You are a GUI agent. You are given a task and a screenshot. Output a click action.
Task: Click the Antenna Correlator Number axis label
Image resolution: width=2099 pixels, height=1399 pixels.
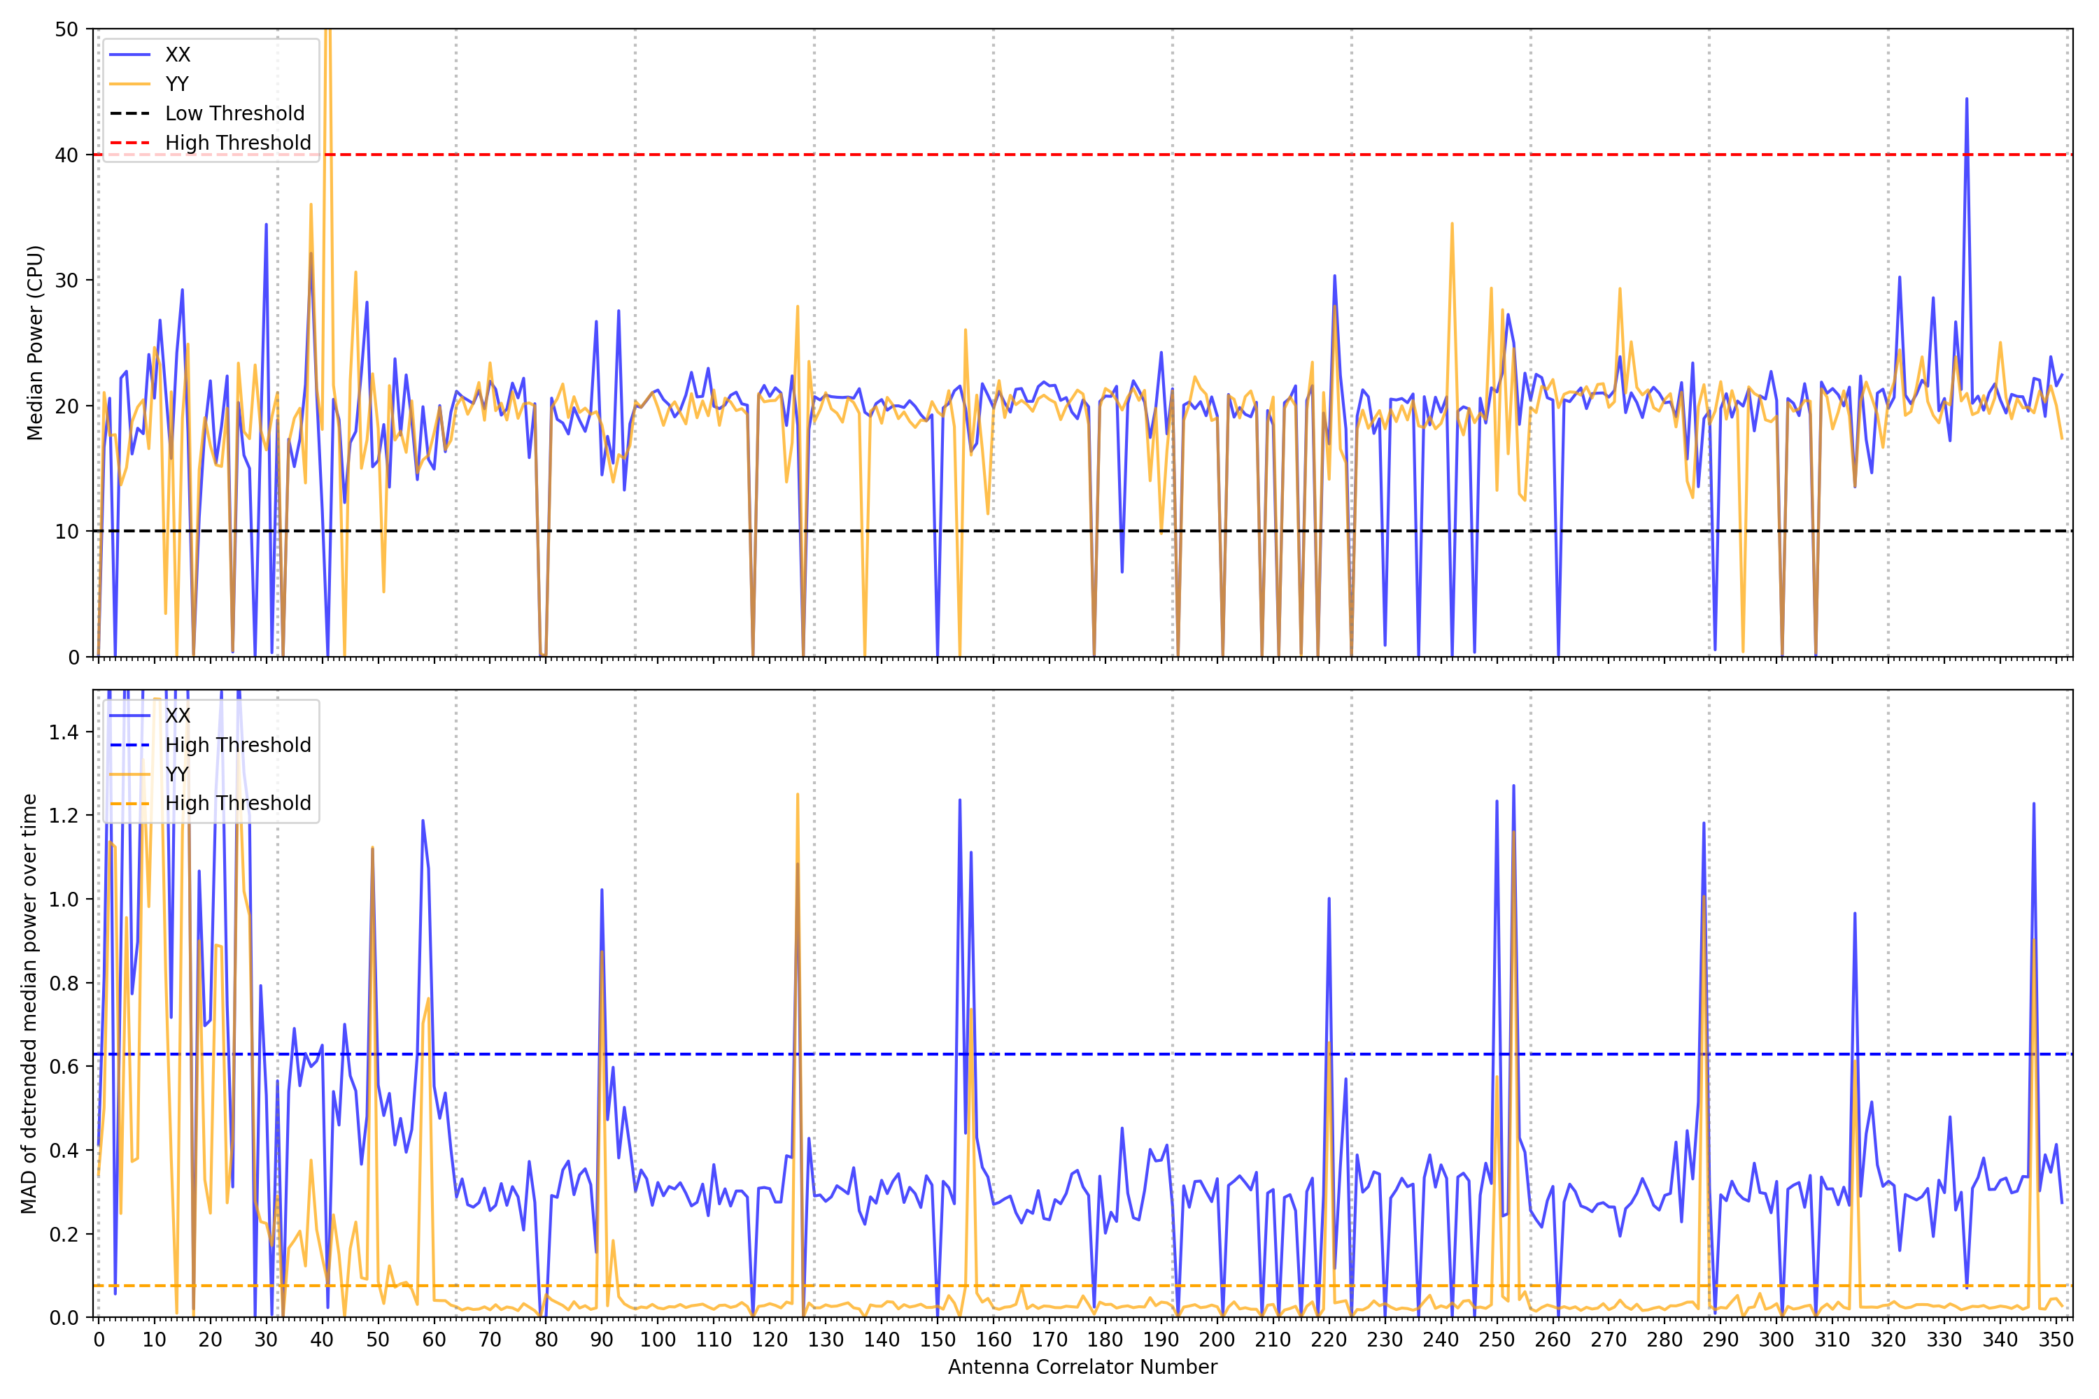pyautogui.click(x=1082, y=1367)
